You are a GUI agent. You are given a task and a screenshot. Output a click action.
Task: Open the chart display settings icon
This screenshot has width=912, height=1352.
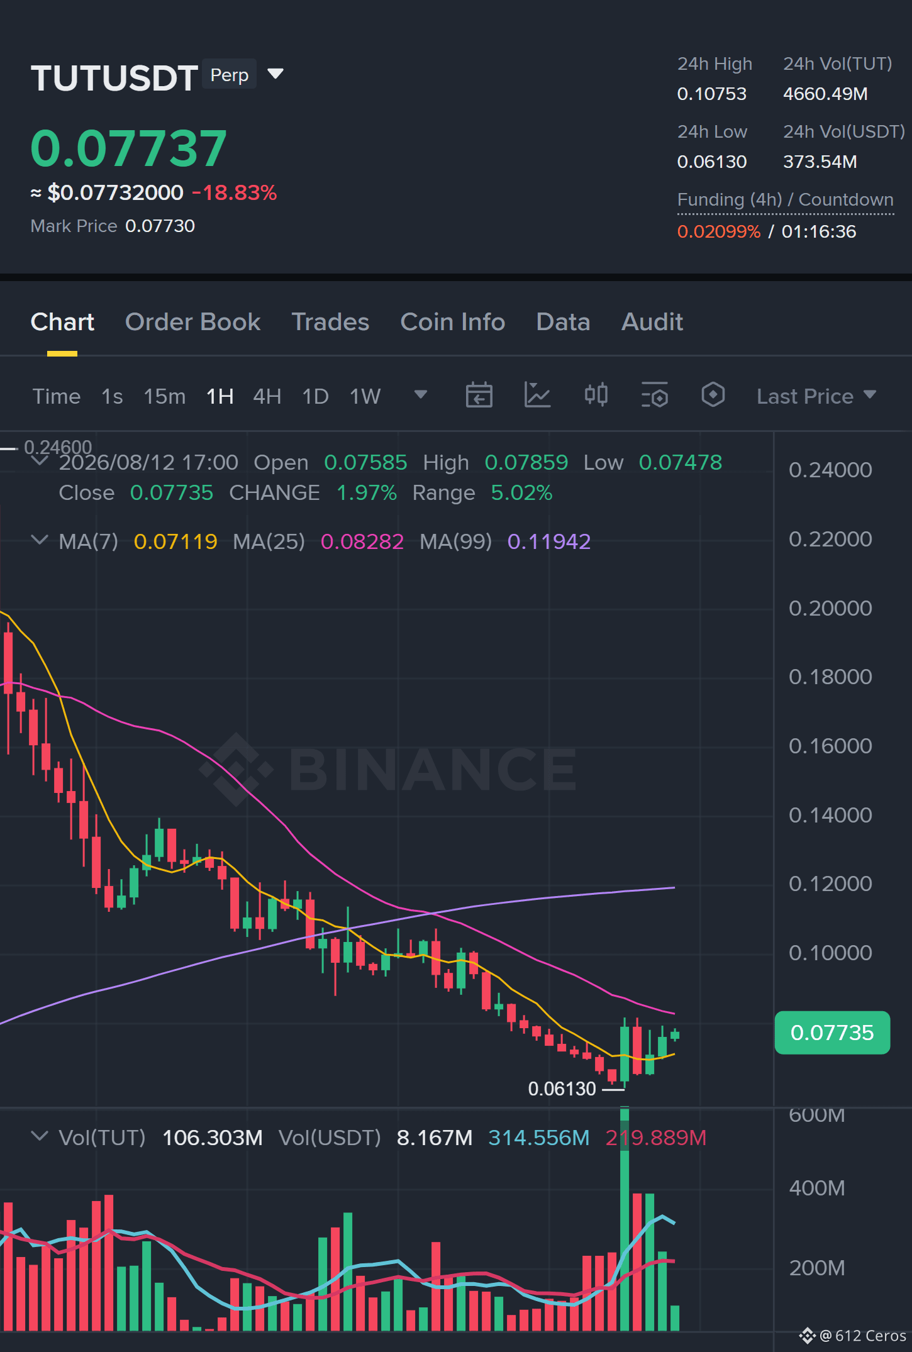654,396
